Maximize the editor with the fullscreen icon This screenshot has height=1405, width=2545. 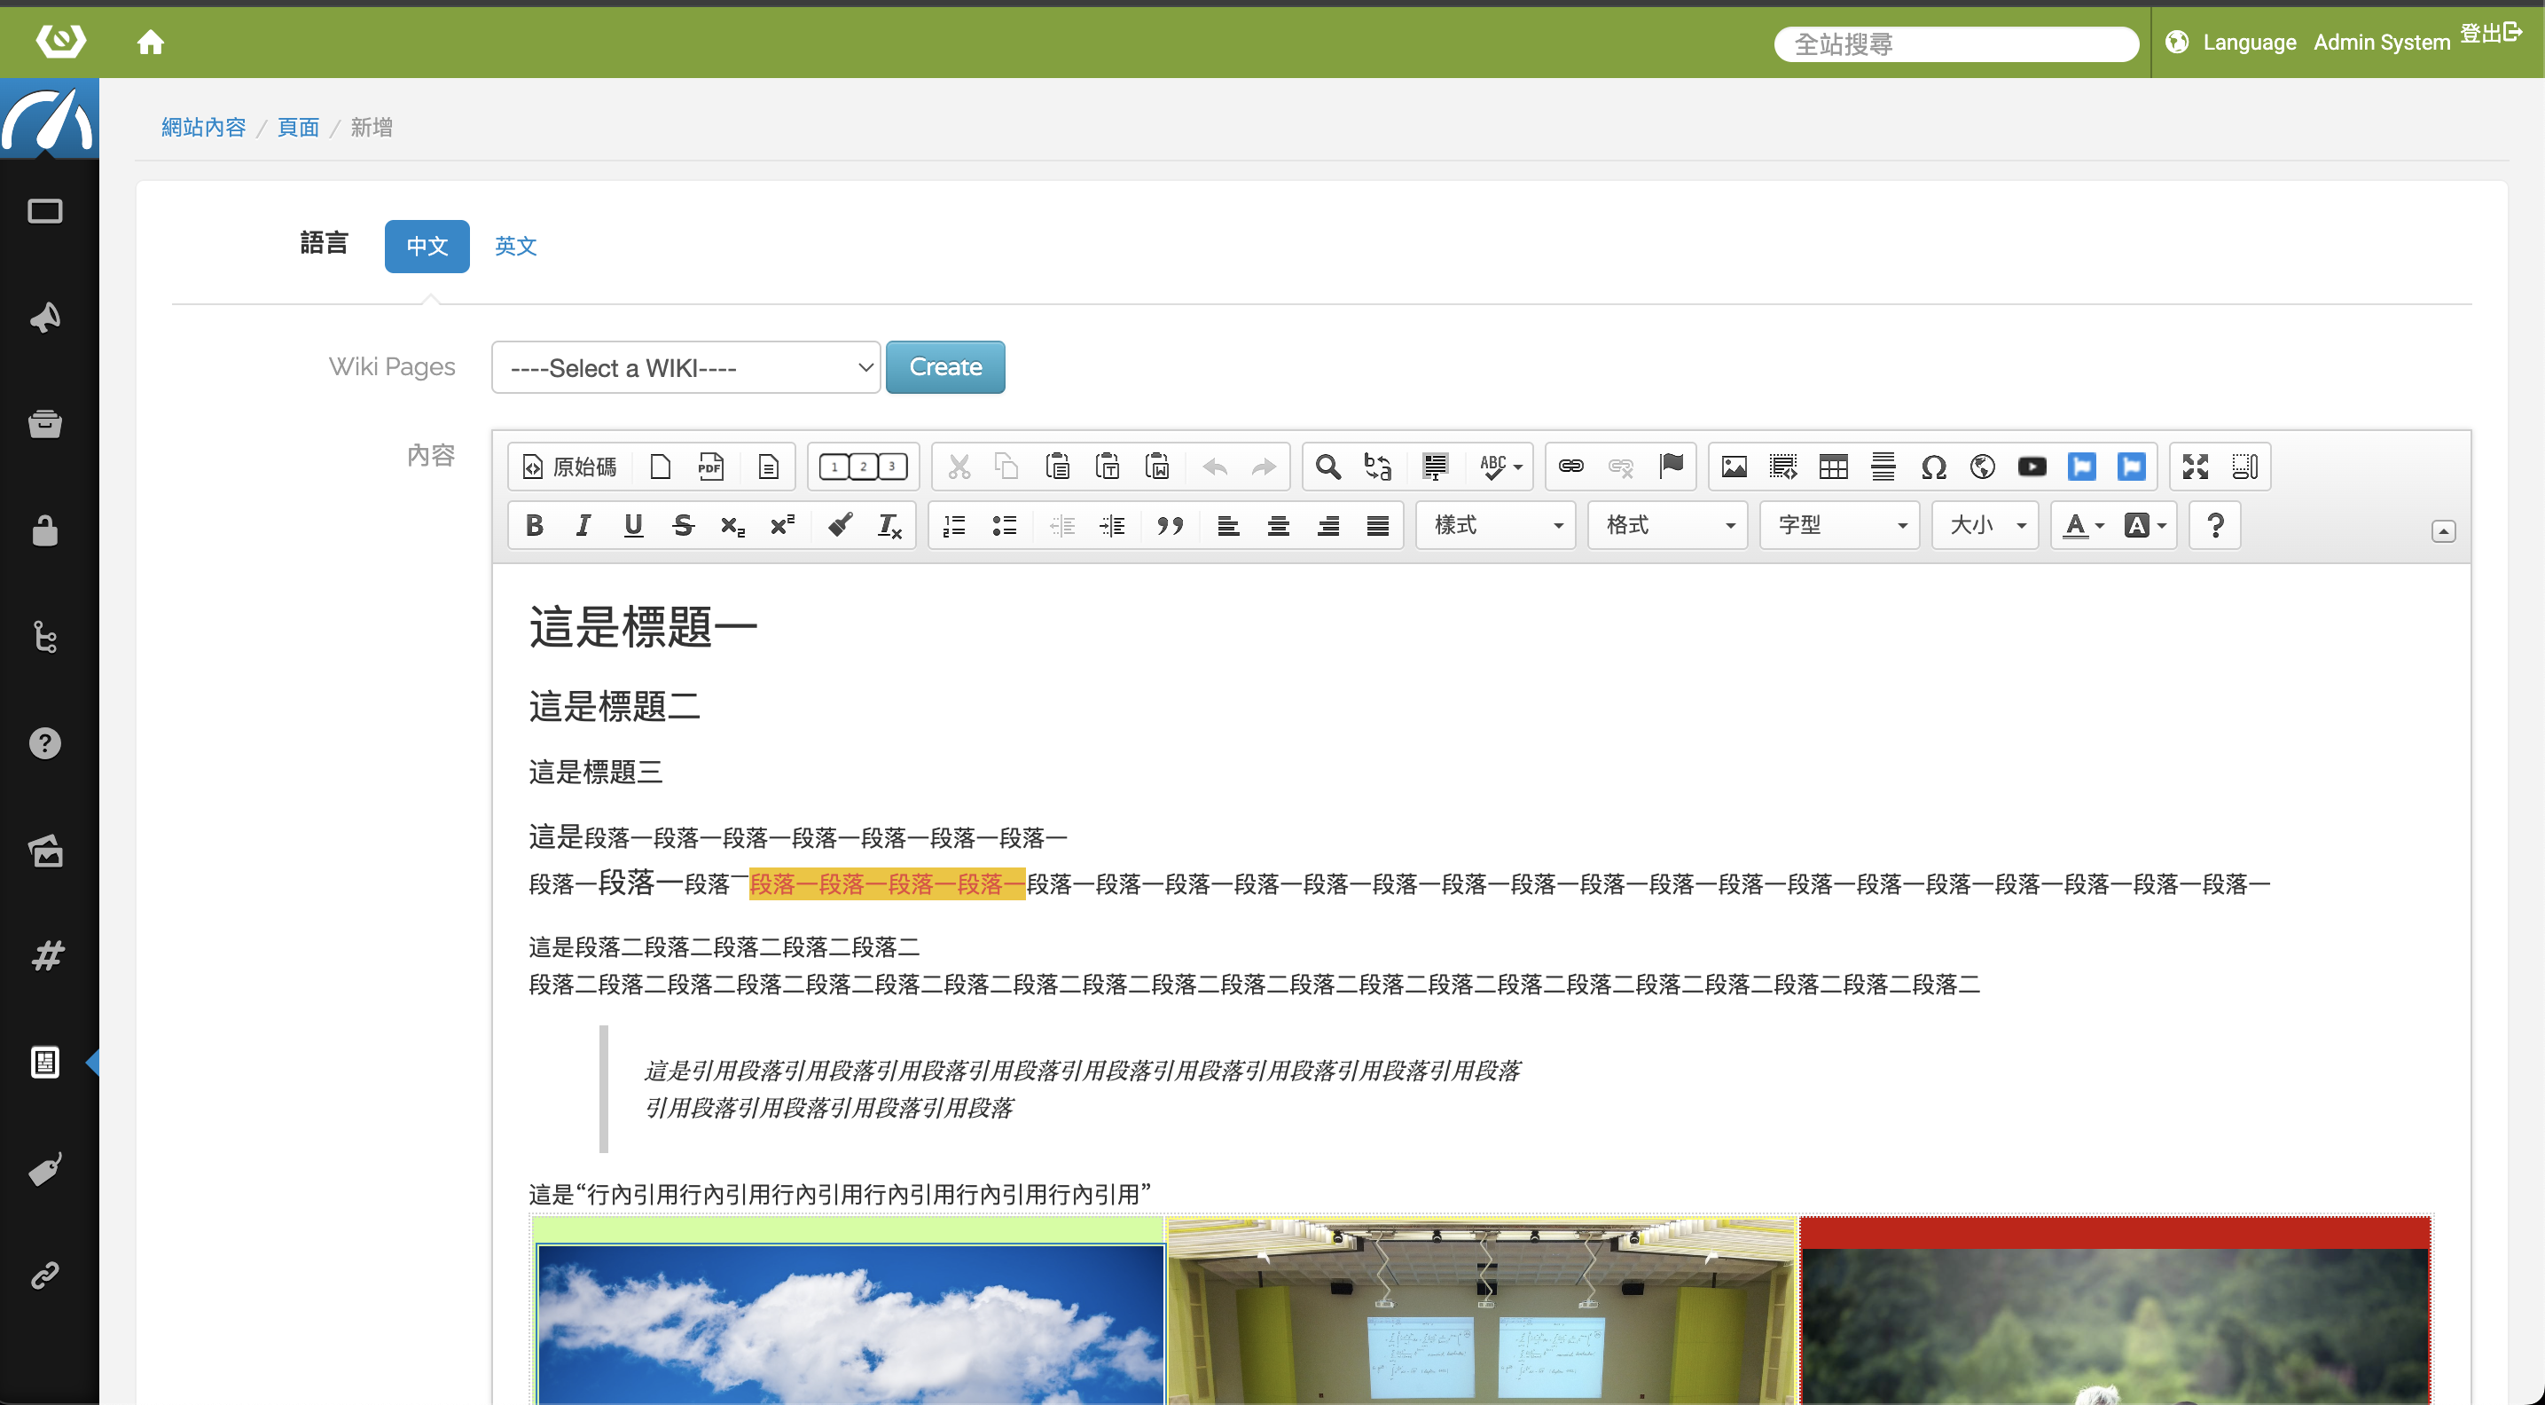[2196, 467]
